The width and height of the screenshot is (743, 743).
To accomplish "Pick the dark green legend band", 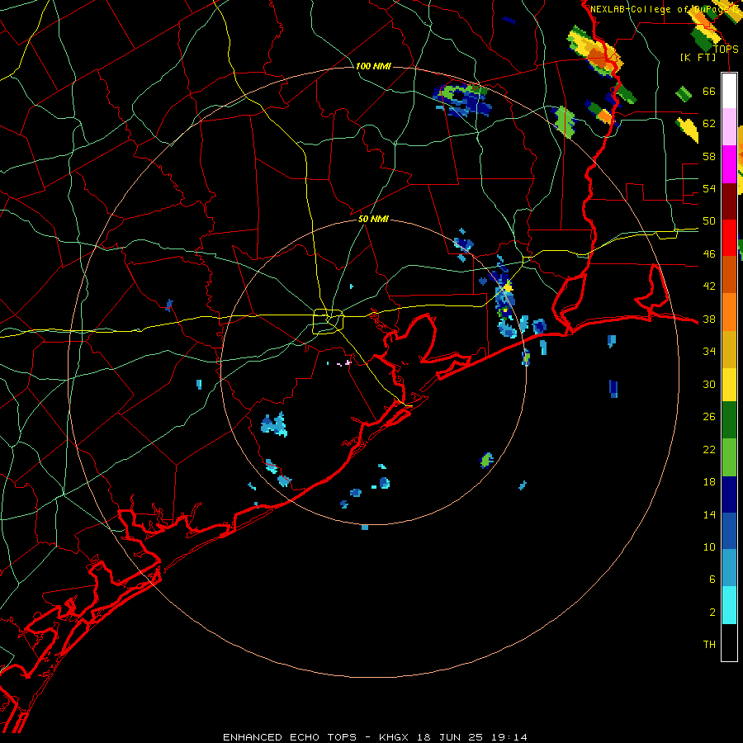I will (729, 420).
